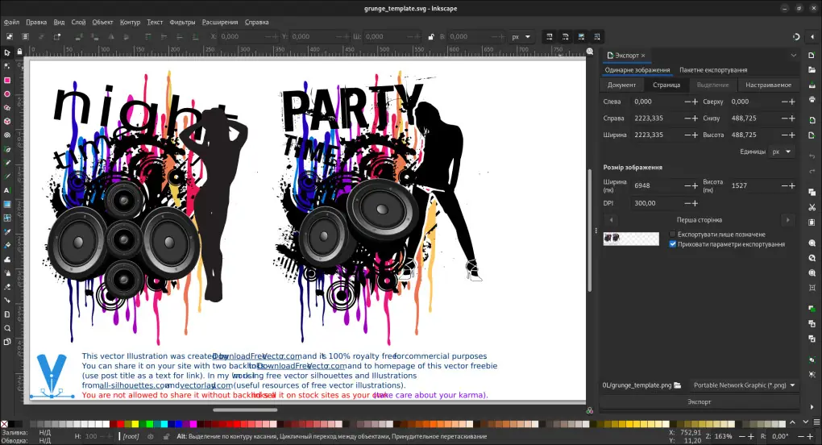Expand the dock panel chevron menu
Screen dimensions: 822x445
(793, 55)
